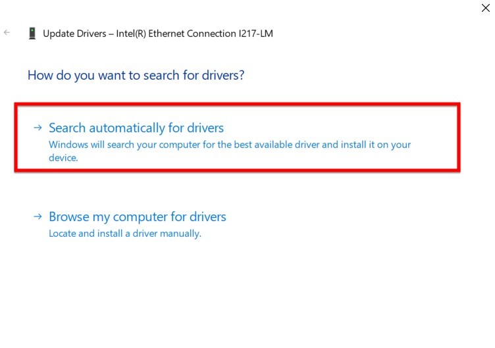Click the 'Windows will search your computer' description
The height and width of the screenshot is (348, 495).
230,145
